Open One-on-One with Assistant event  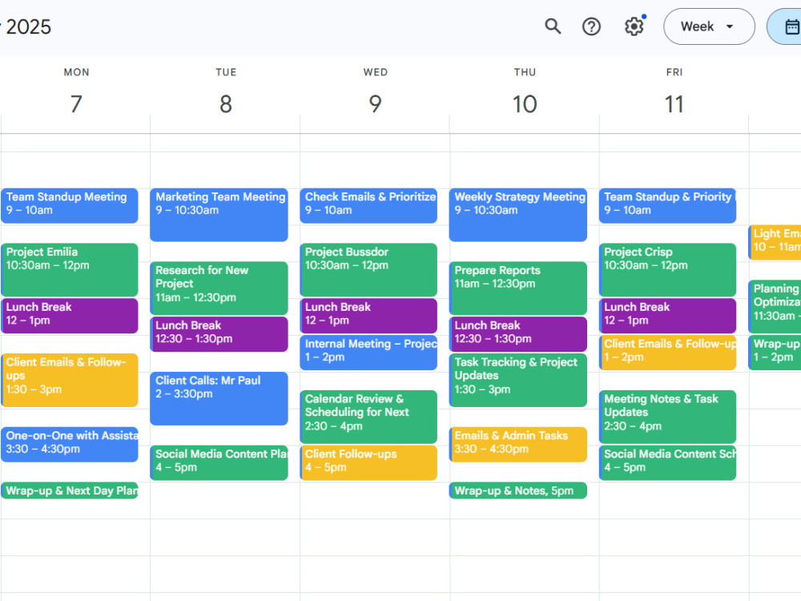70,445
